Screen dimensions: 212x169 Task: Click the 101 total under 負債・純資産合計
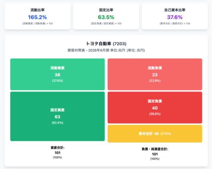point(155,154)
